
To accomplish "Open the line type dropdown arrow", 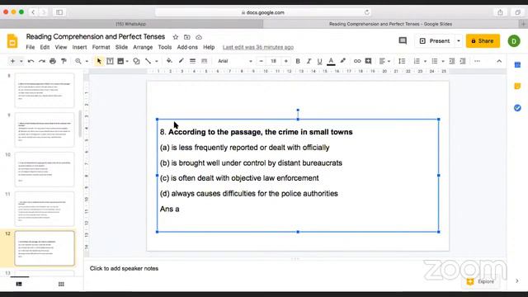I will pos(156,61).
